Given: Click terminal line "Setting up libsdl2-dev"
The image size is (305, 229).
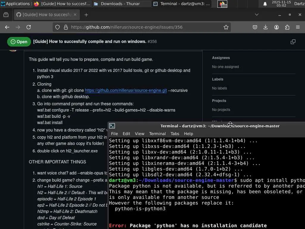Looking at the screenshot, I should point(180,175).
